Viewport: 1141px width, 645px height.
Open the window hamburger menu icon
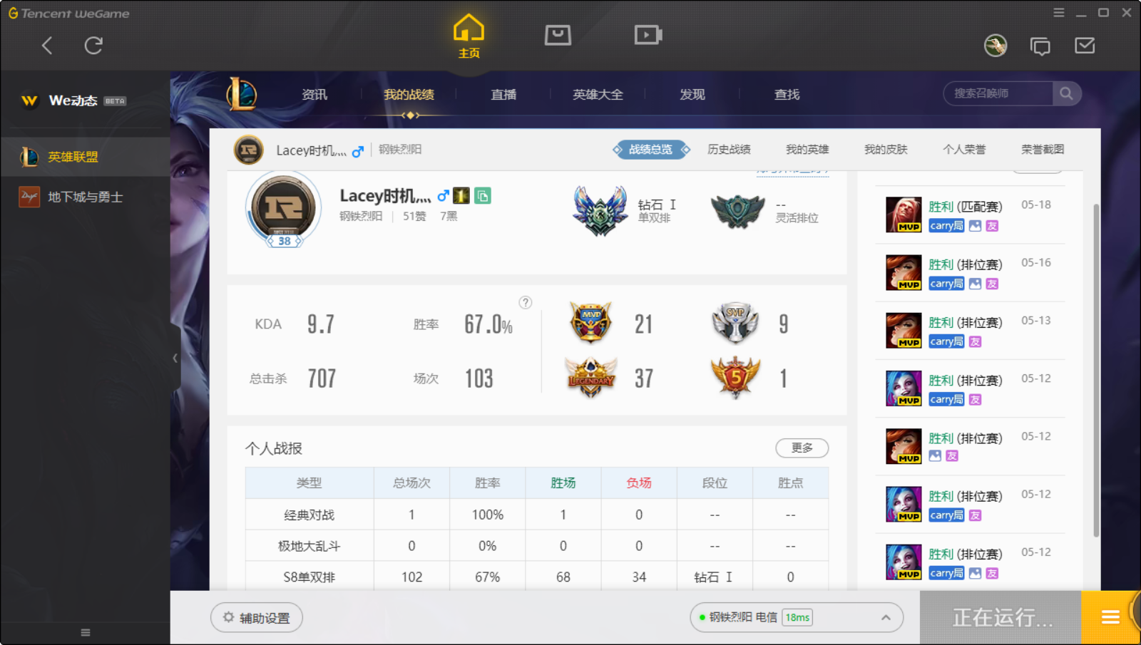[x=1059, y=13]
